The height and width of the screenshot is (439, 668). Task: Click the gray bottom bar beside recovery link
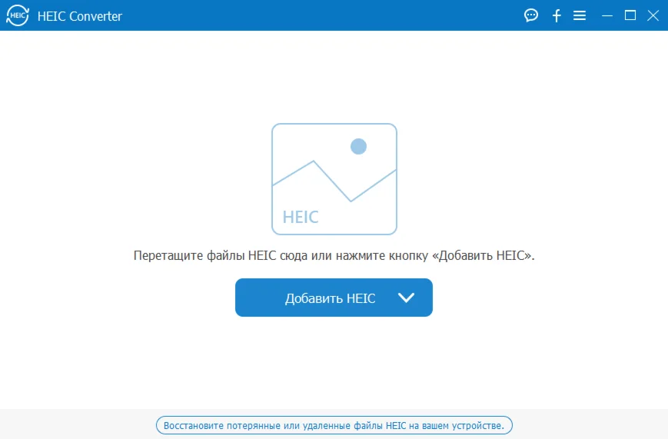588,424
